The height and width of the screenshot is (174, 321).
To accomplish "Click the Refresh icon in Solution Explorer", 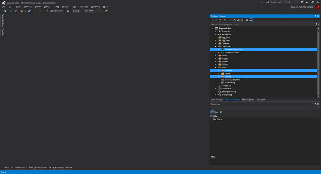I will click(234, 20).
